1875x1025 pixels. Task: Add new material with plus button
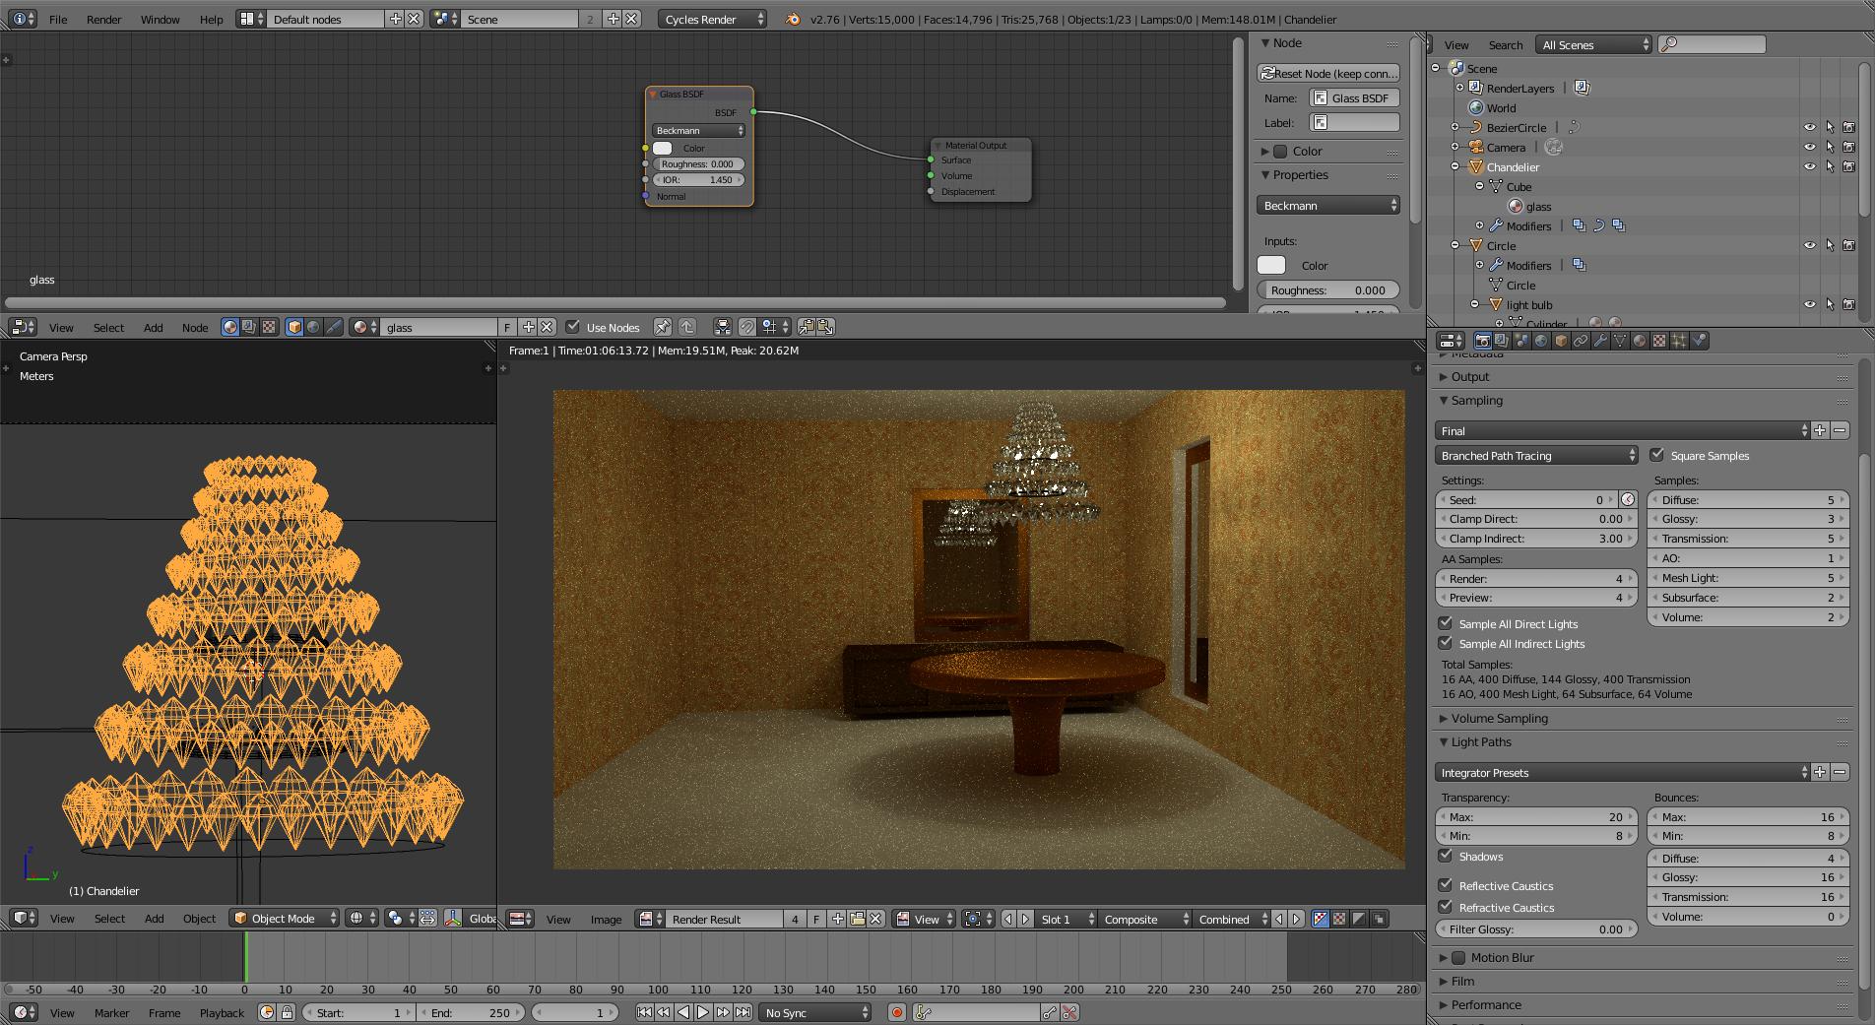[x=528, y=327]
